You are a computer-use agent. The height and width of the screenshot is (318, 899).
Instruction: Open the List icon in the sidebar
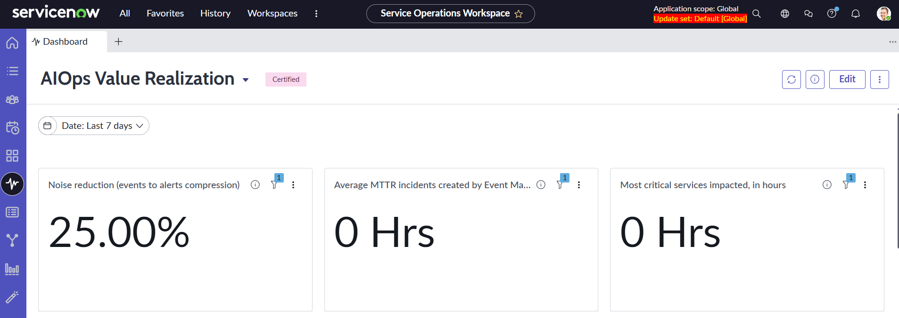click(12, 71)
